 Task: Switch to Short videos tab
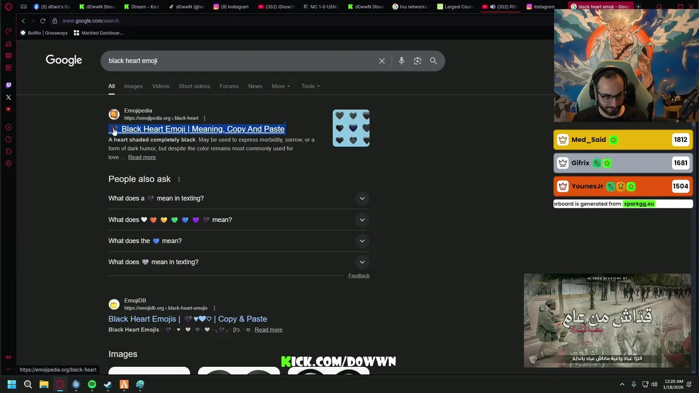194,86
